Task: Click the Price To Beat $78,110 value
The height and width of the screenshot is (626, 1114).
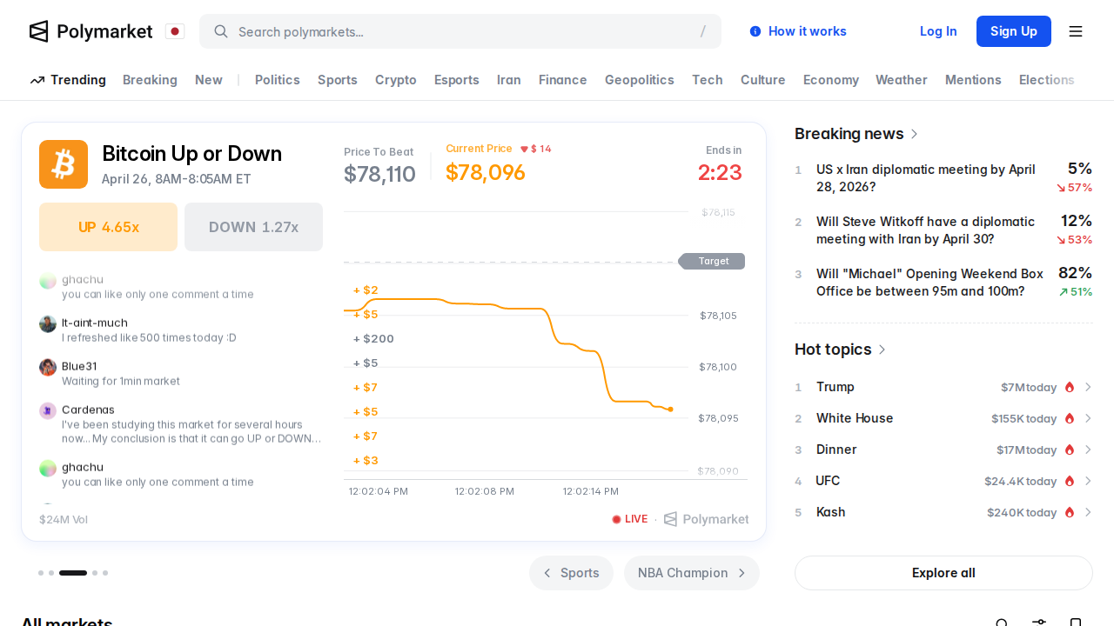Action: point(379,174)
